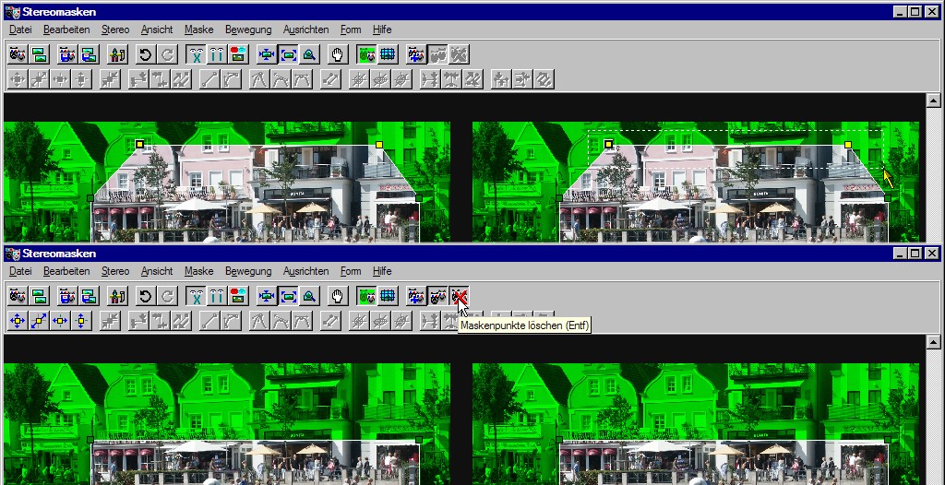Open the Bewegung menu in the lower window
945x485 pixels.
click(x=248, y=271)
